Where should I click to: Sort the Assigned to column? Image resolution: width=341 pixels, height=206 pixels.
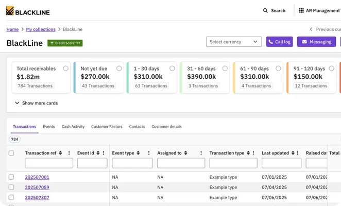[x=185, y=153]
